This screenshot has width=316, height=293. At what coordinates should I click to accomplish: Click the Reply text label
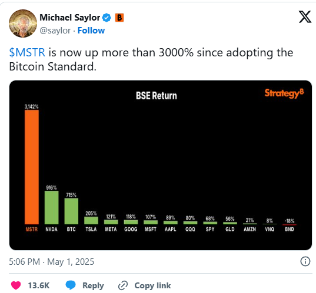93,285
